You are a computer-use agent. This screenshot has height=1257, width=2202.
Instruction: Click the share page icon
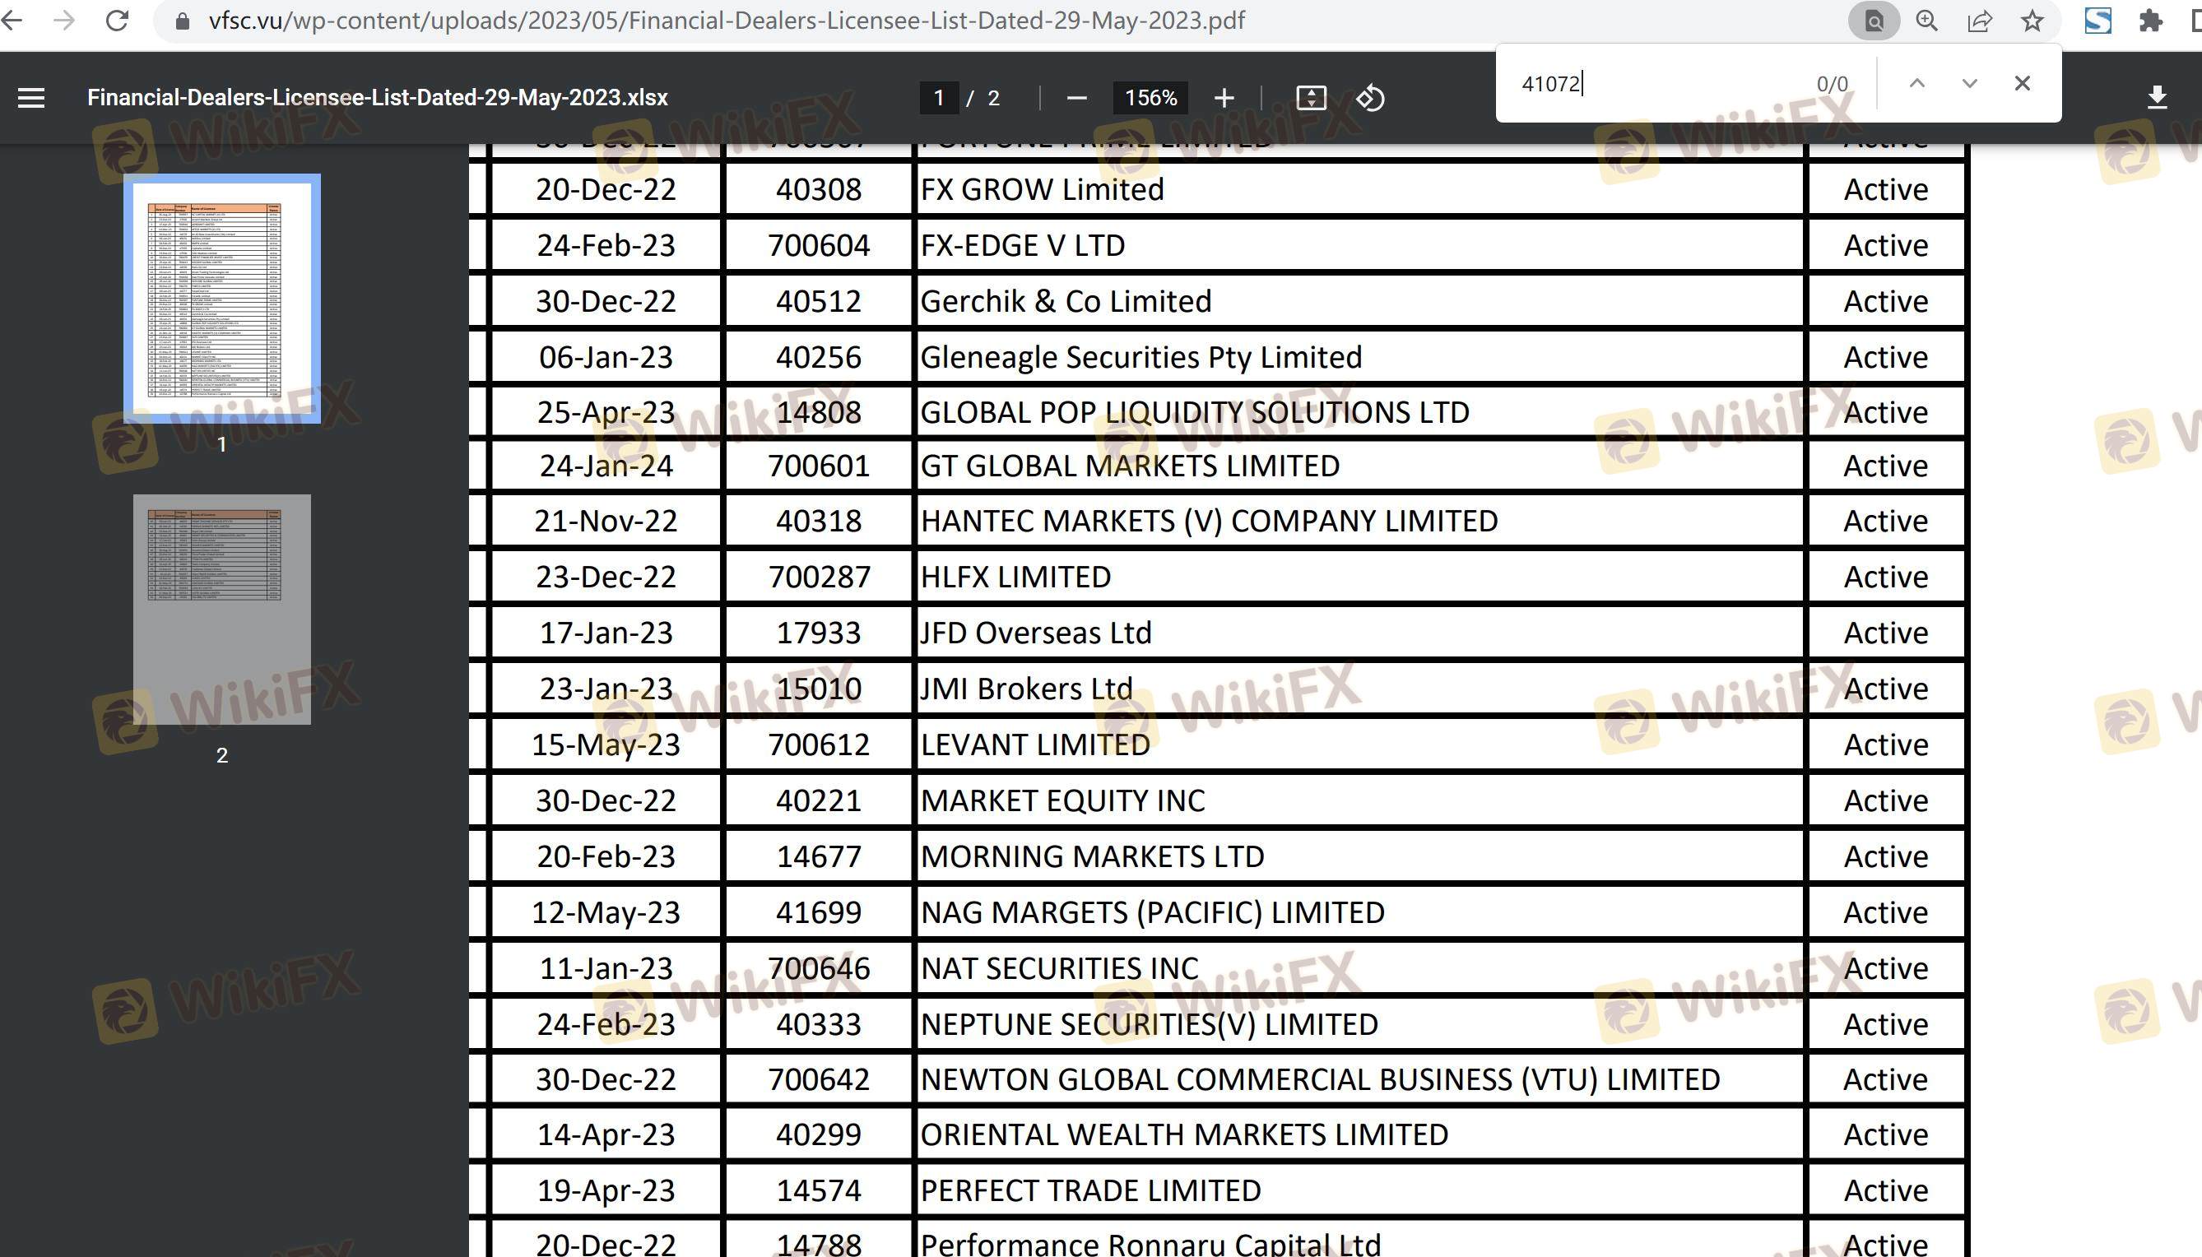click(1979, 21)
